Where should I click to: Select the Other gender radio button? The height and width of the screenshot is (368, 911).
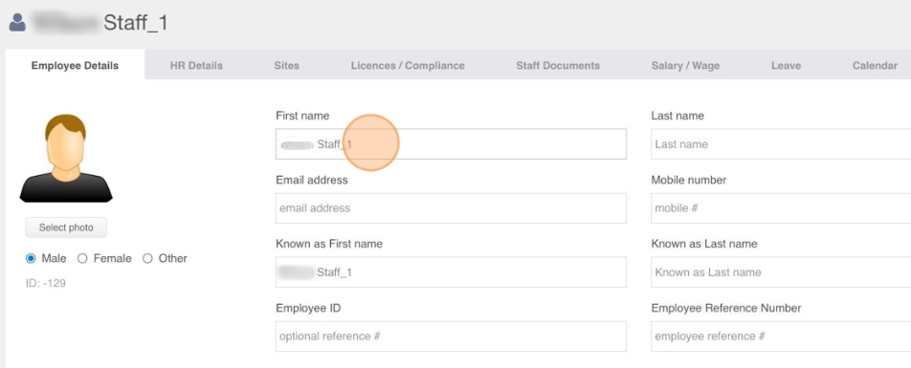pyautogui.click(x=147, y=258)
